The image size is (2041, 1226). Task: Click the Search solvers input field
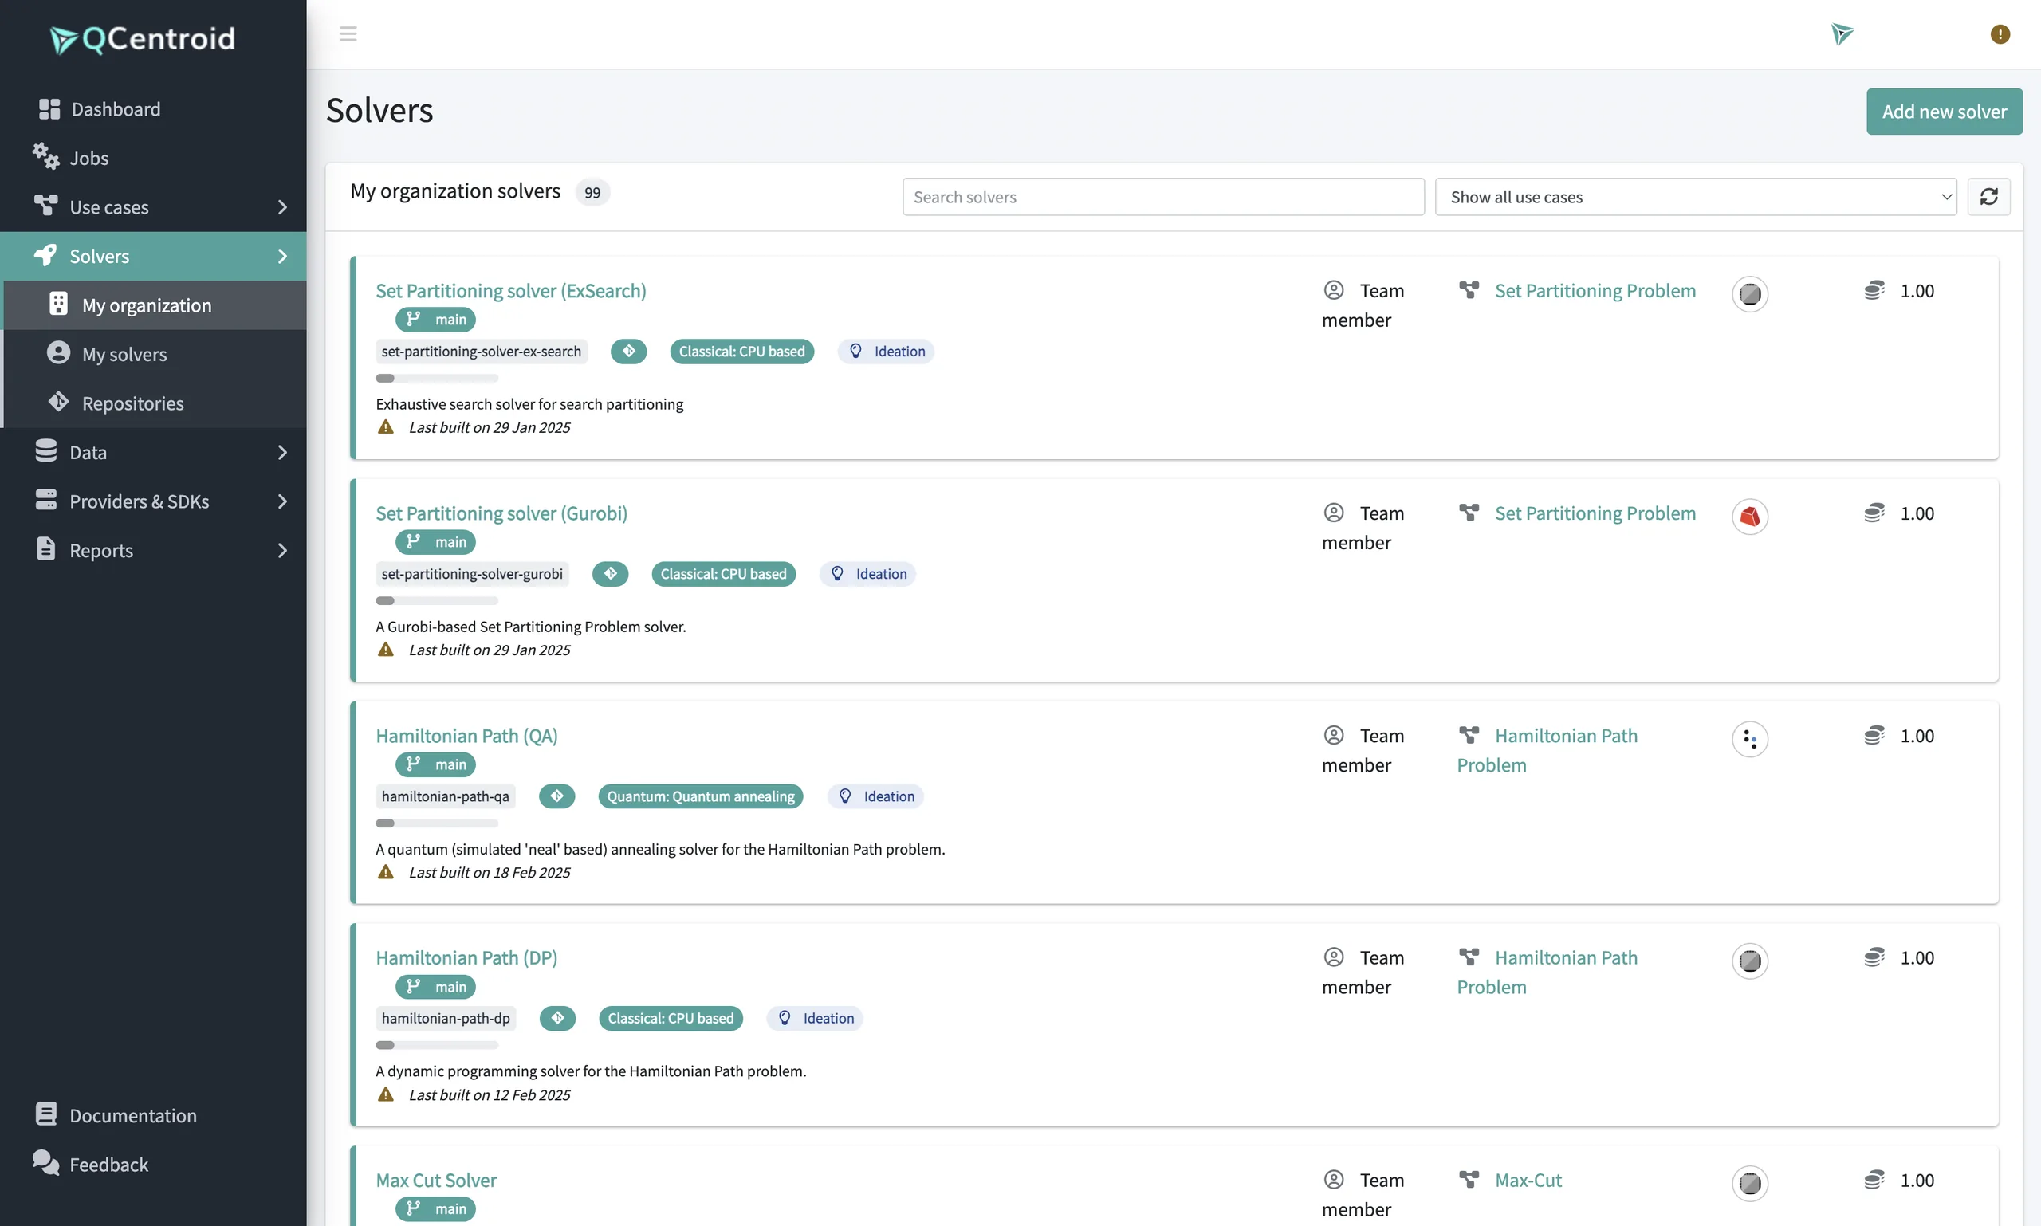(x=1162, y=197)
